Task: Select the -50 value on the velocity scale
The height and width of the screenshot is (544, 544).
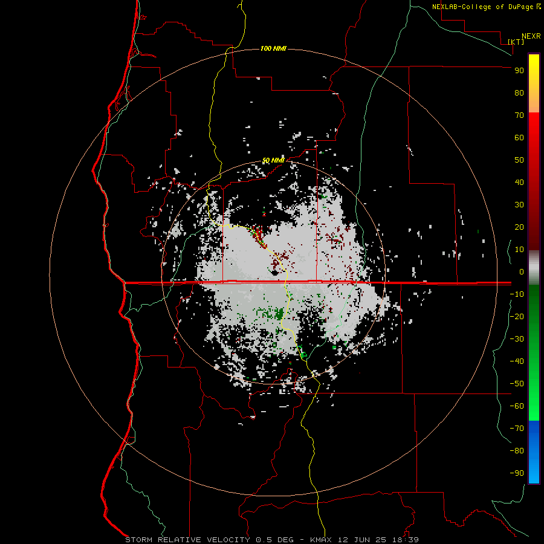Action: (517, 383)
